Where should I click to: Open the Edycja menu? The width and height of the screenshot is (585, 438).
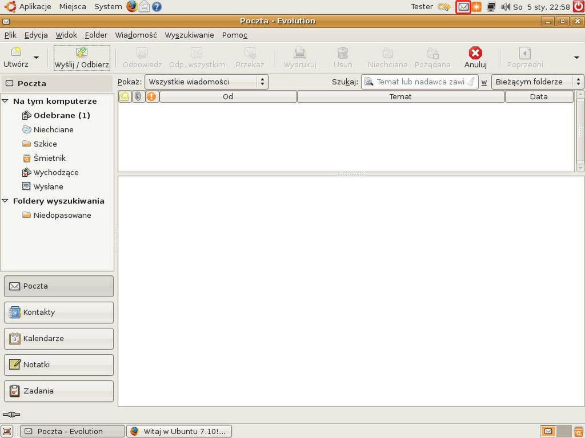(x=36, y=35)
